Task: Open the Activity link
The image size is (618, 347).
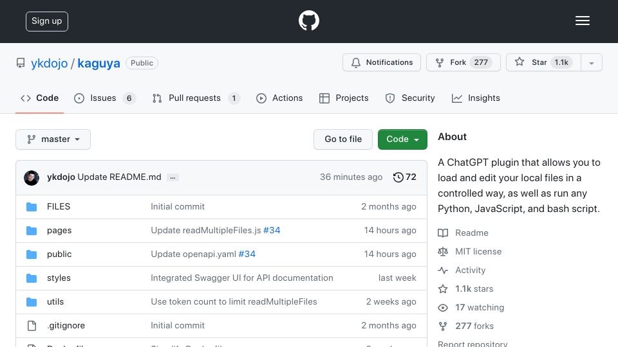Action: point(462,271)
